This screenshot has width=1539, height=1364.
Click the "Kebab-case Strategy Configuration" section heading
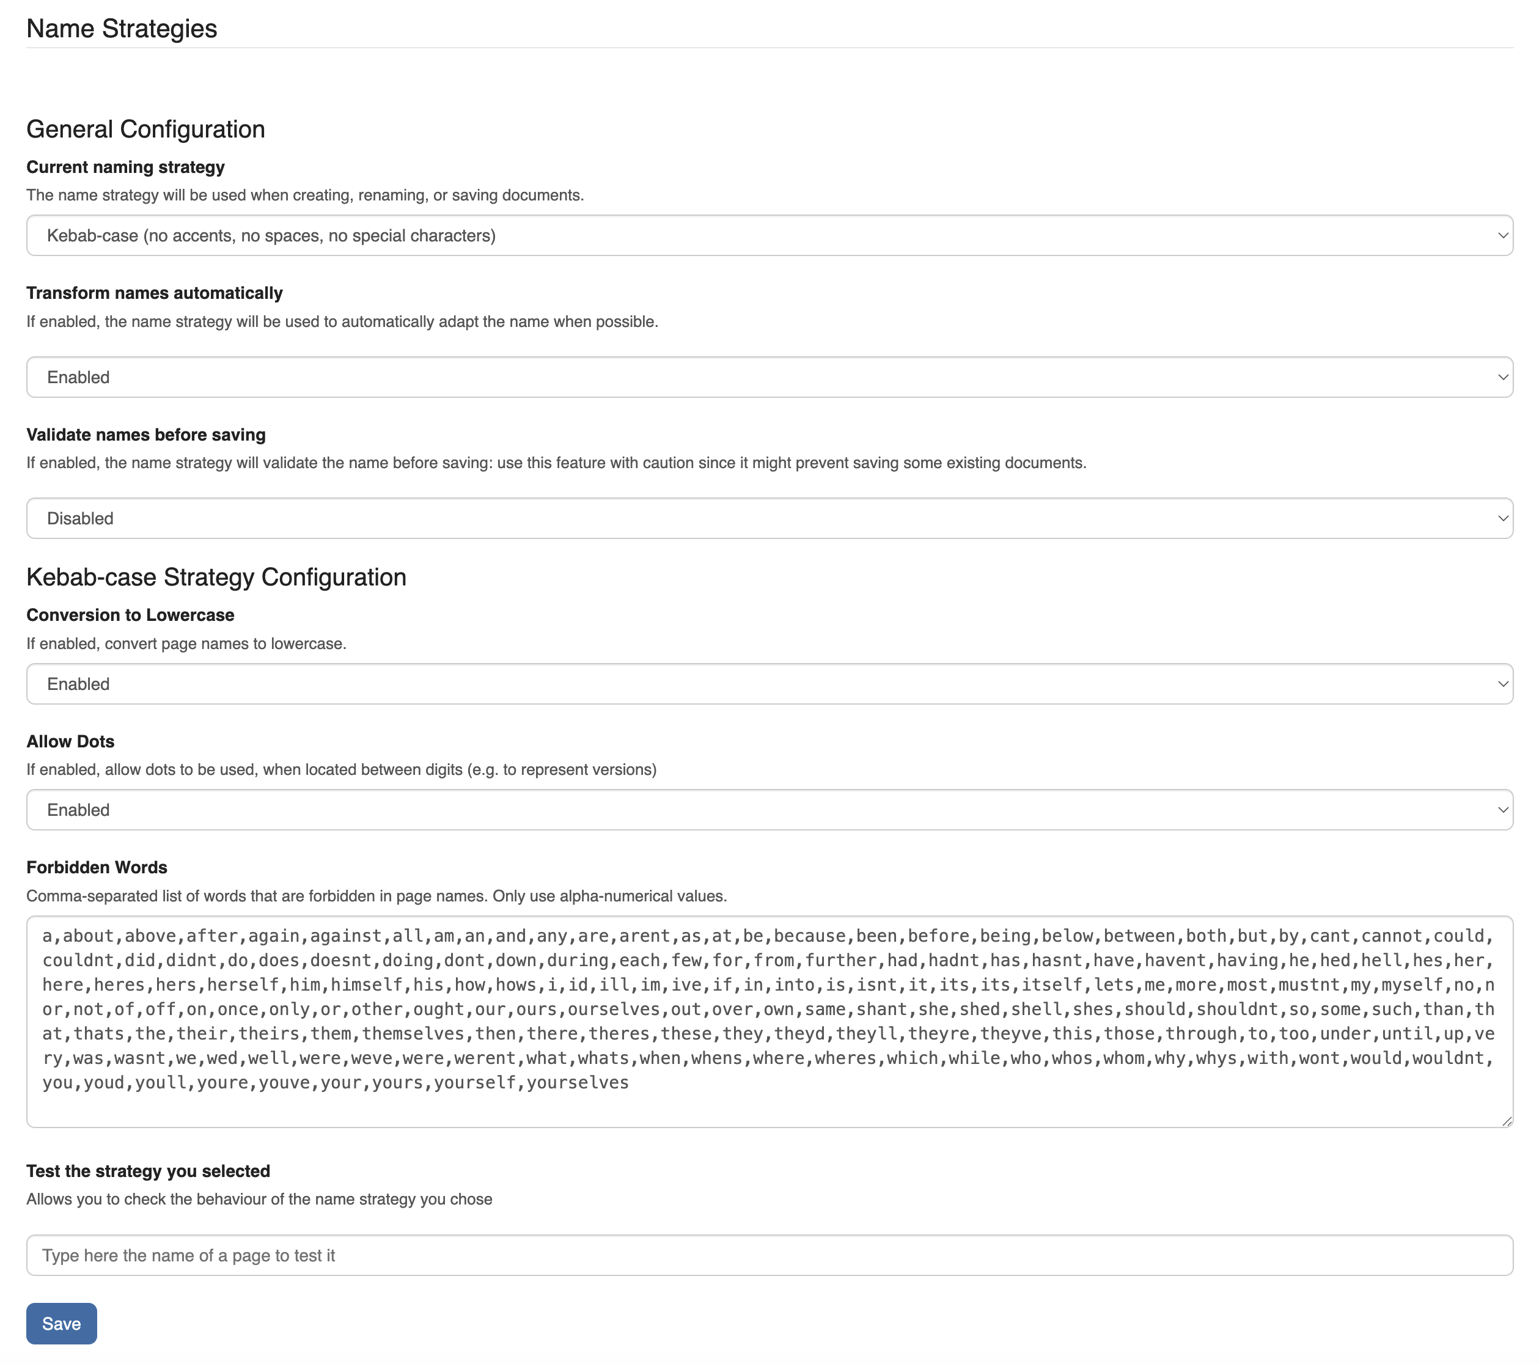click(x=216, y=577)
